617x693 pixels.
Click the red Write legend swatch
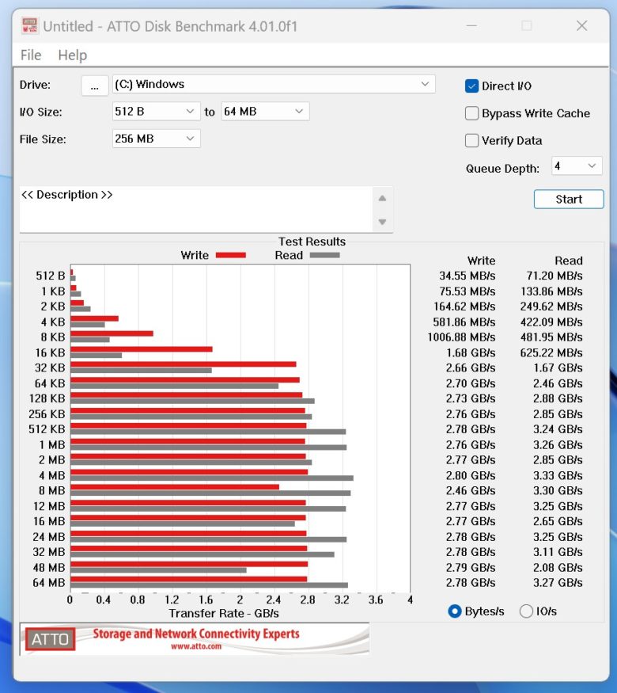pyautogui.click(x=231, y=255)
